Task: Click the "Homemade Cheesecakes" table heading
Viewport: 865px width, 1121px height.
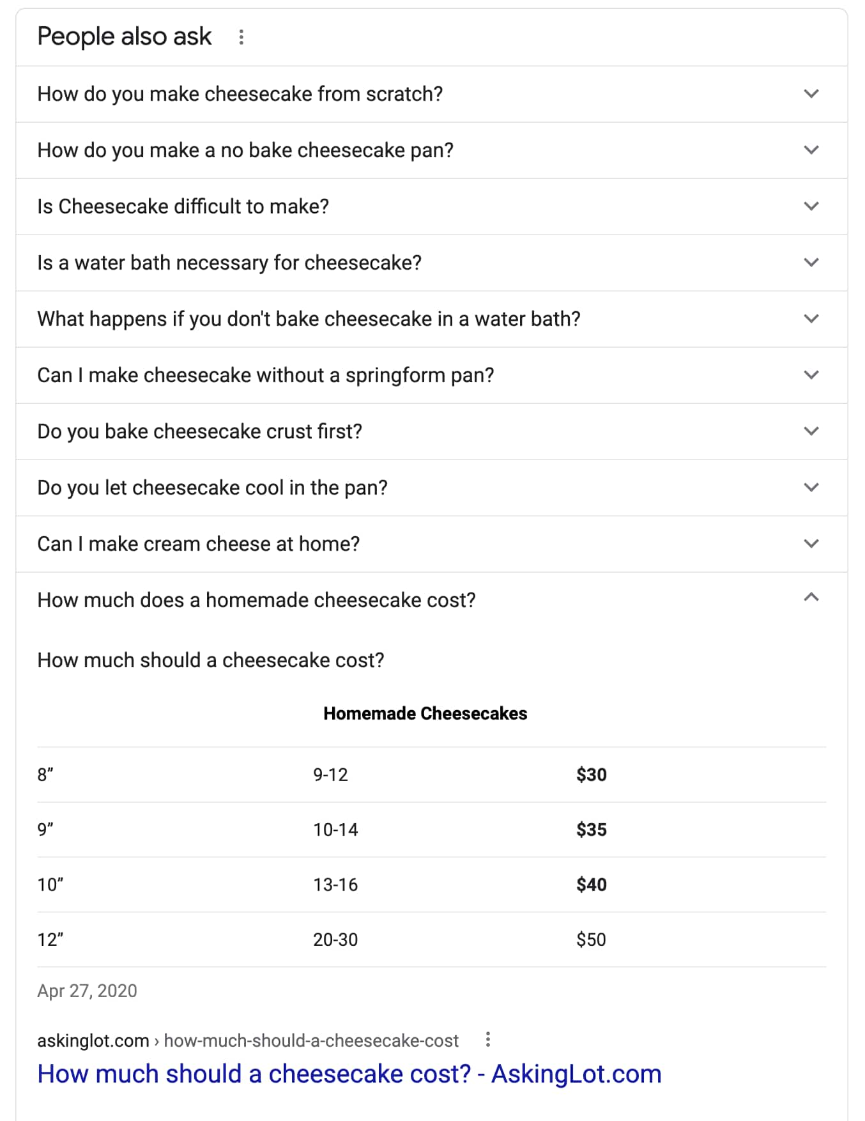Action: tap(425, 714)
